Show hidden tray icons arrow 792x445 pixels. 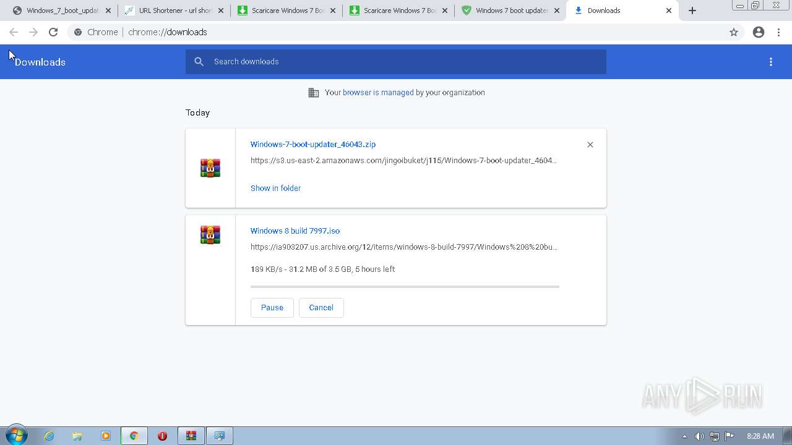point(684,436)
